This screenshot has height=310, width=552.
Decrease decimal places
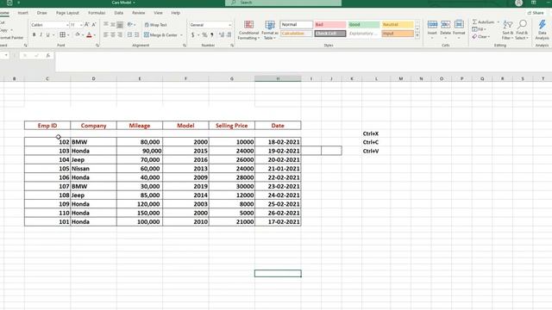pos(229,34)
